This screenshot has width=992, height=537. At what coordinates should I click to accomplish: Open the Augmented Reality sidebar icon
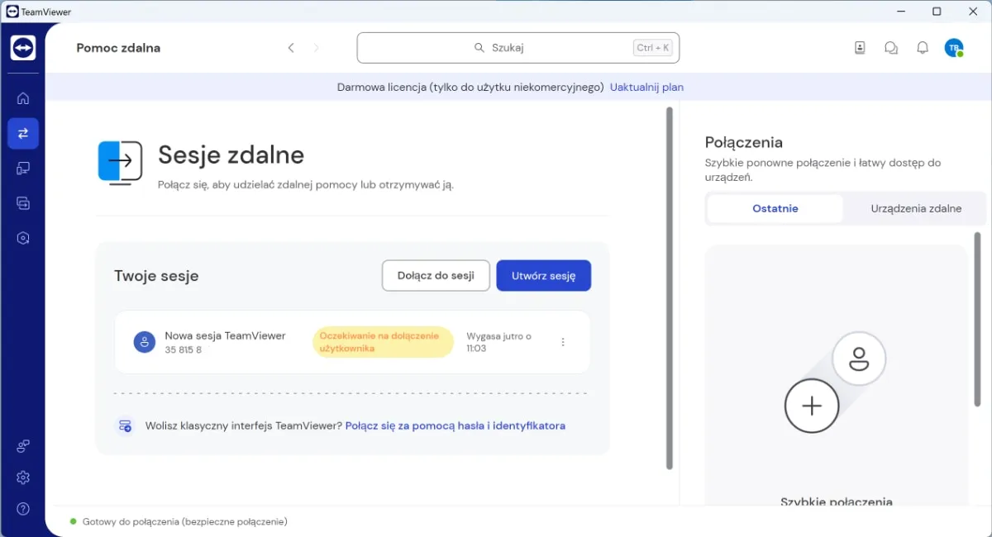pos(23,237)
